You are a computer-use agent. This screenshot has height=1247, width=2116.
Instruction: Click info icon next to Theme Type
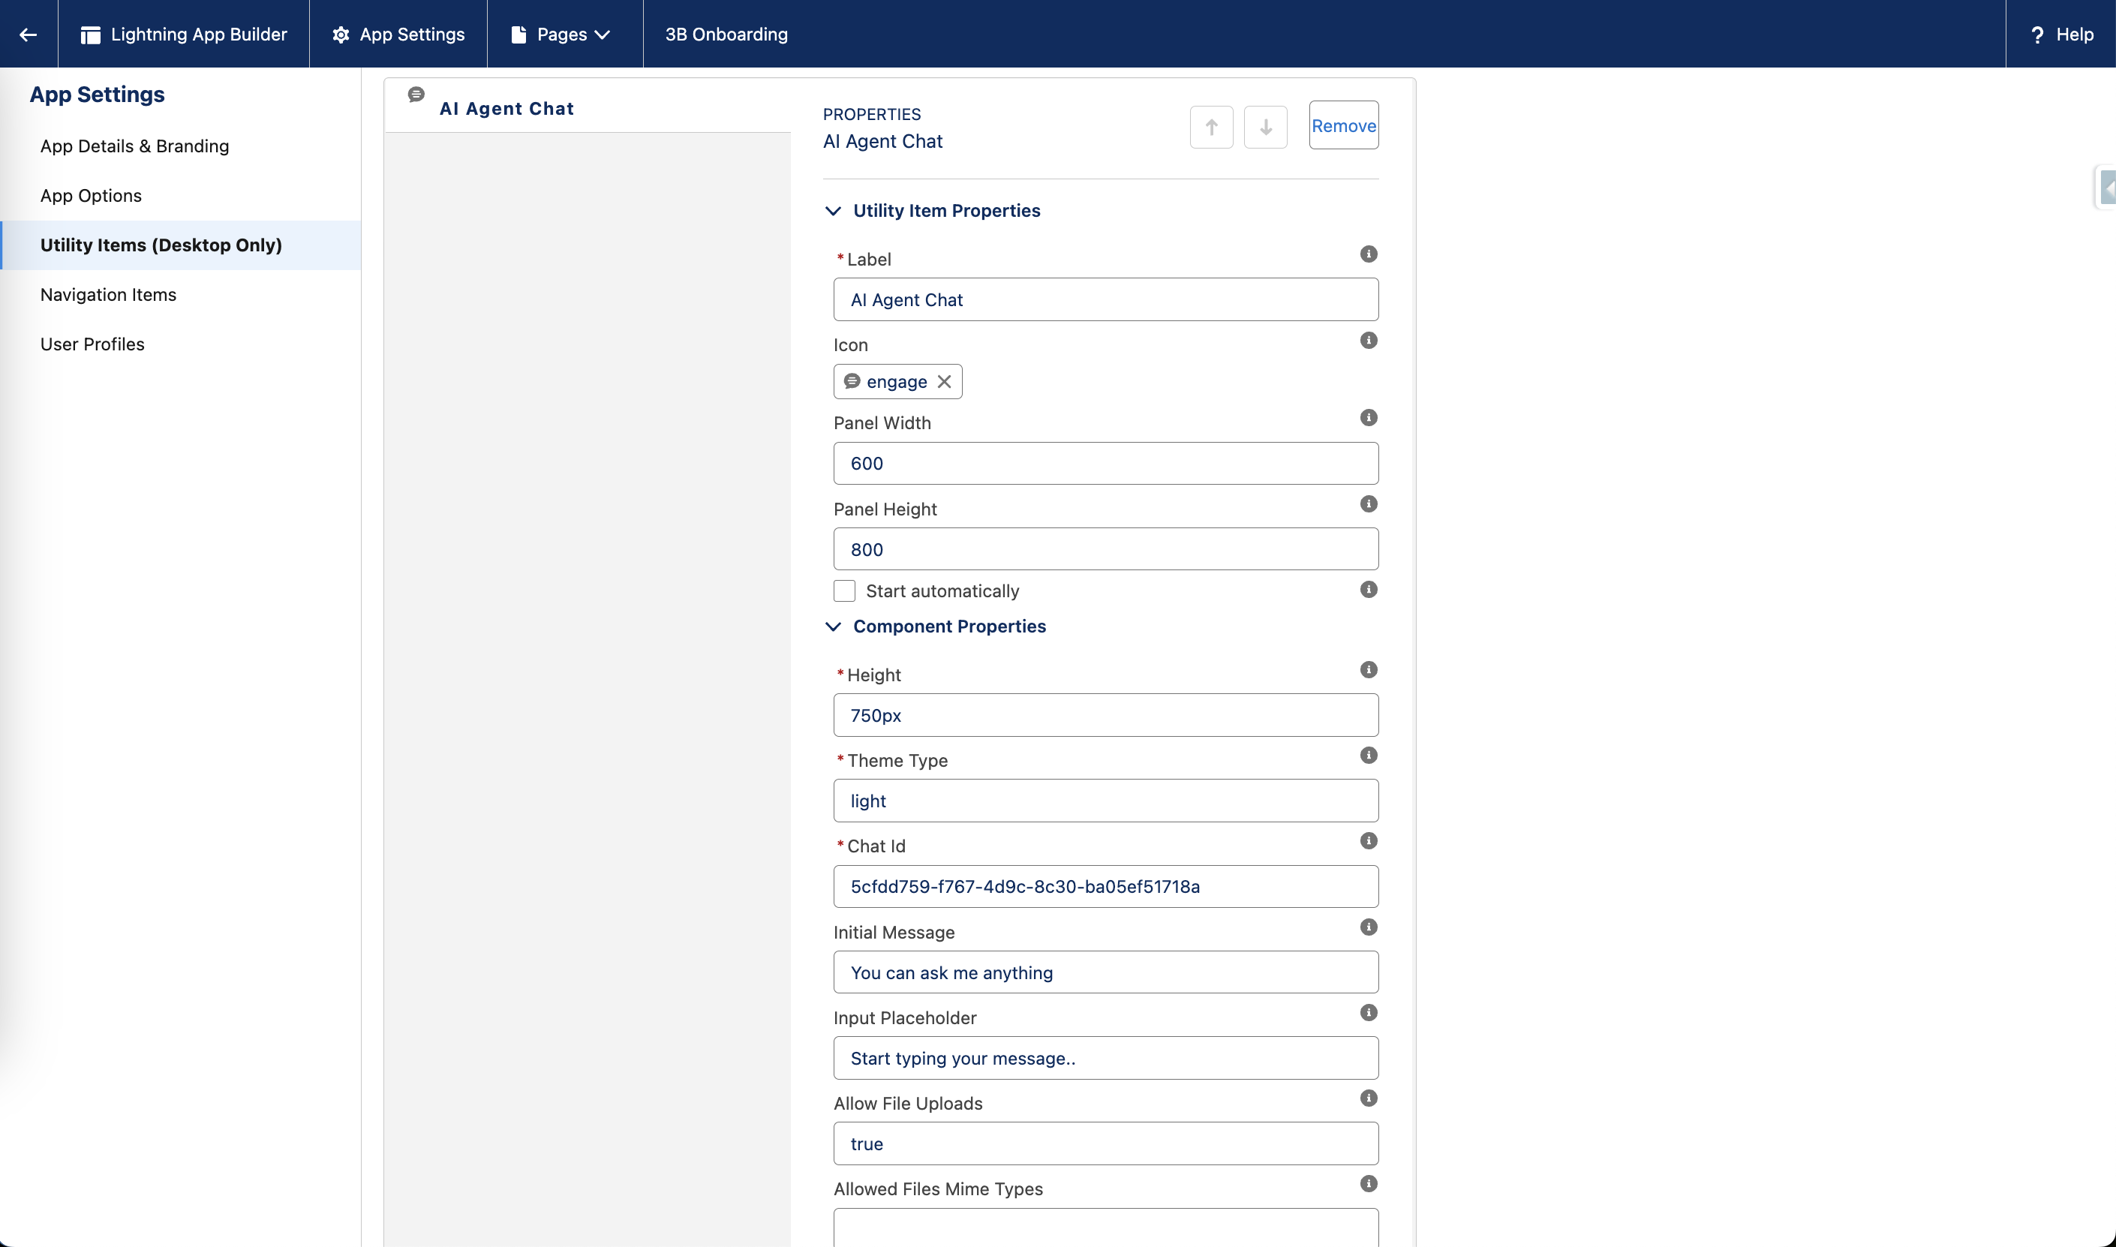point(1368,755)
